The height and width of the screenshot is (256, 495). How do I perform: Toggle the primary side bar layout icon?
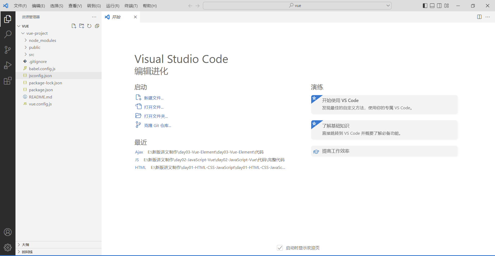(425, 6)
